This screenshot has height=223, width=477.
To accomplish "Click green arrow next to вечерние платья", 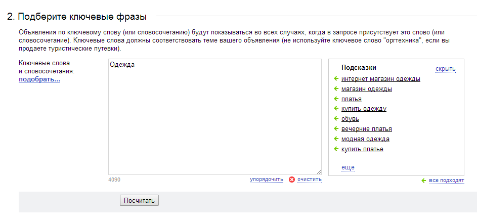I will point(336,128).
